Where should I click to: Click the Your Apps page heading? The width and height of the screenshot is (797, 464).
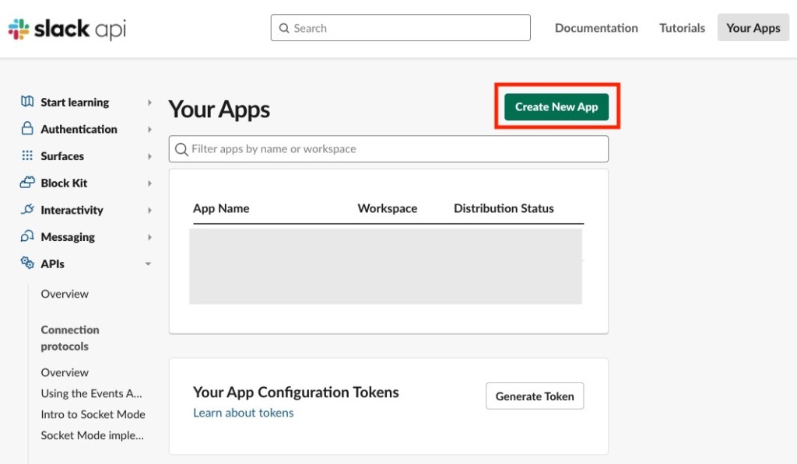pos(219,109)
